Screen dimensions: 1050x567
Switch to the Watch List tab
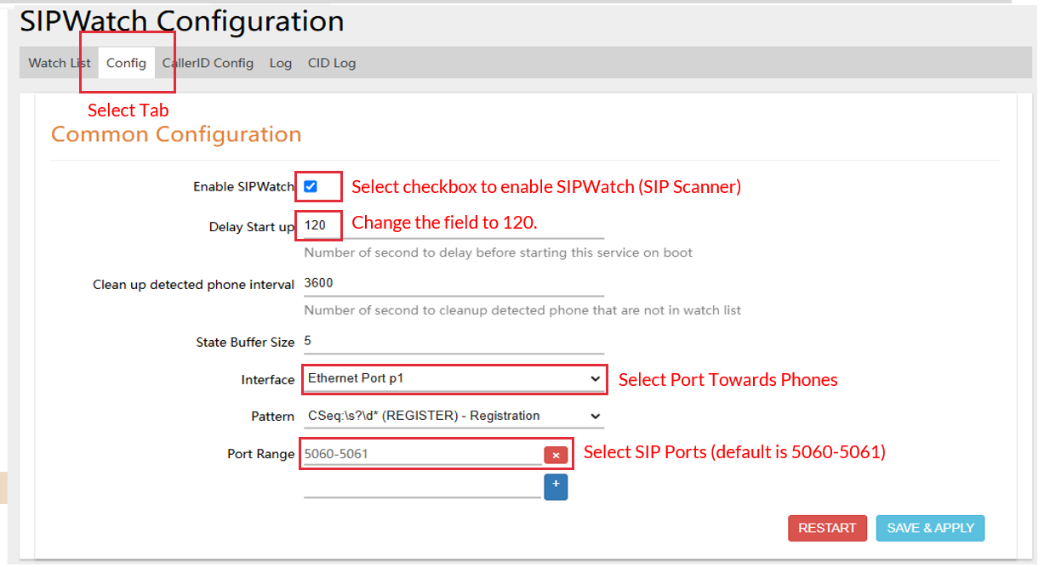[x=59, y=63]
